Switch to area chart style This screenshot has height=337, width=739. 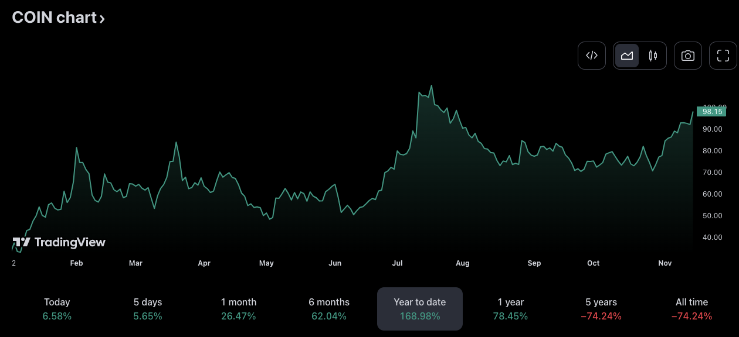click(627, 56)
